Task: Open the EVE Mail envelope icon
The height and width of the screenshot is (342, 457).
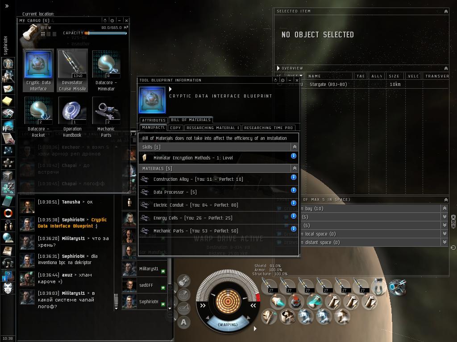Action: pyautogui.click(x=8, y=89)
